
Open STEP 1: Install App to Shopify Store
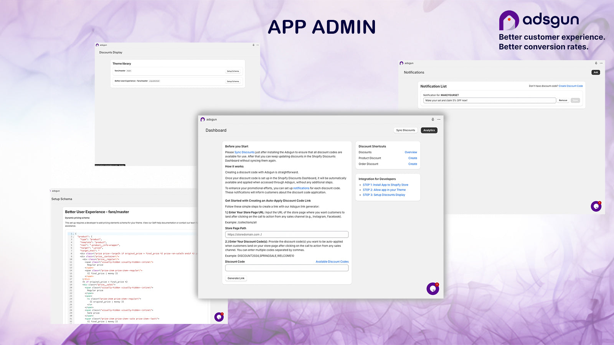[x=385, y=185]
